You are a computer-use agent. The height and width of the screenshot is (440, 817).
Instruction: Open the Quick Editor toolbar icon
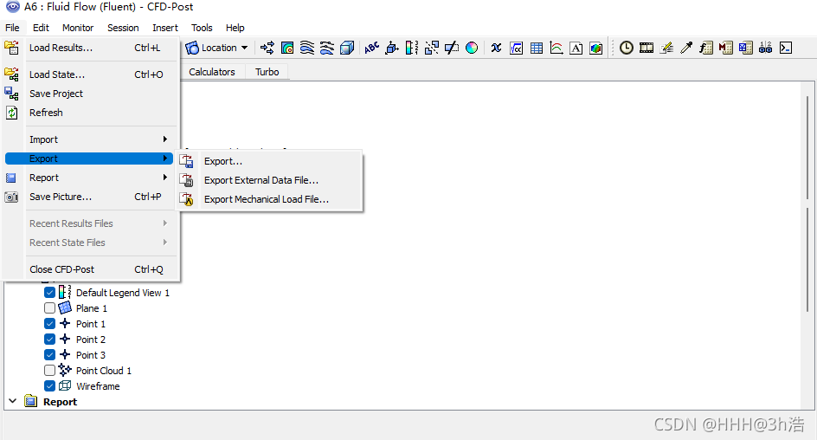pyautogui.click(x=666, y=48)
